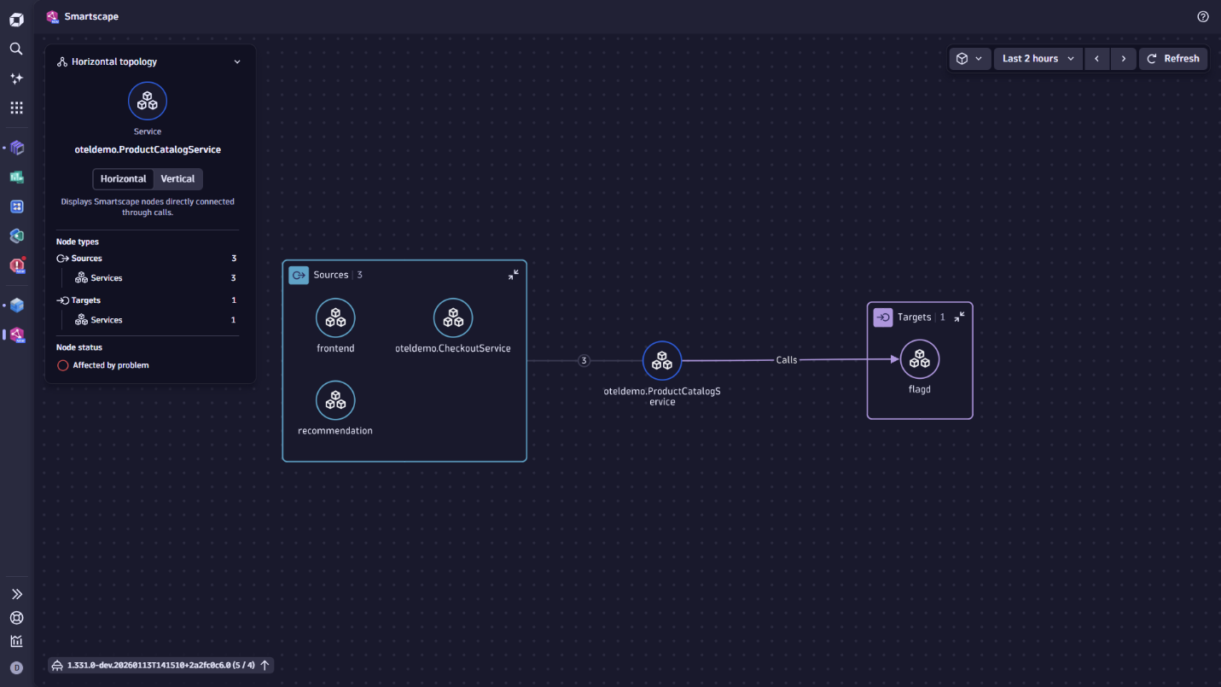Image resolution: width=1221 pixels, height=687 pixels.
Task: Open the AI assistant sparkles icon
Action: pyautogui.click(x=15, y=78)
